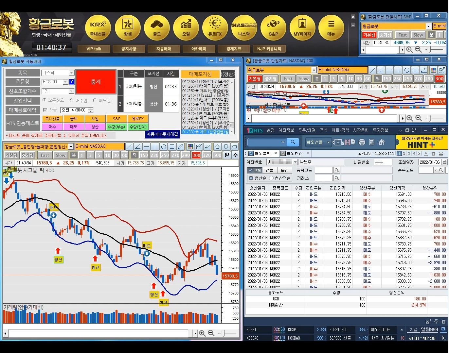Open the 설정 menu in 1QHTS
This screenshot has height=353, width=449.
270,130
